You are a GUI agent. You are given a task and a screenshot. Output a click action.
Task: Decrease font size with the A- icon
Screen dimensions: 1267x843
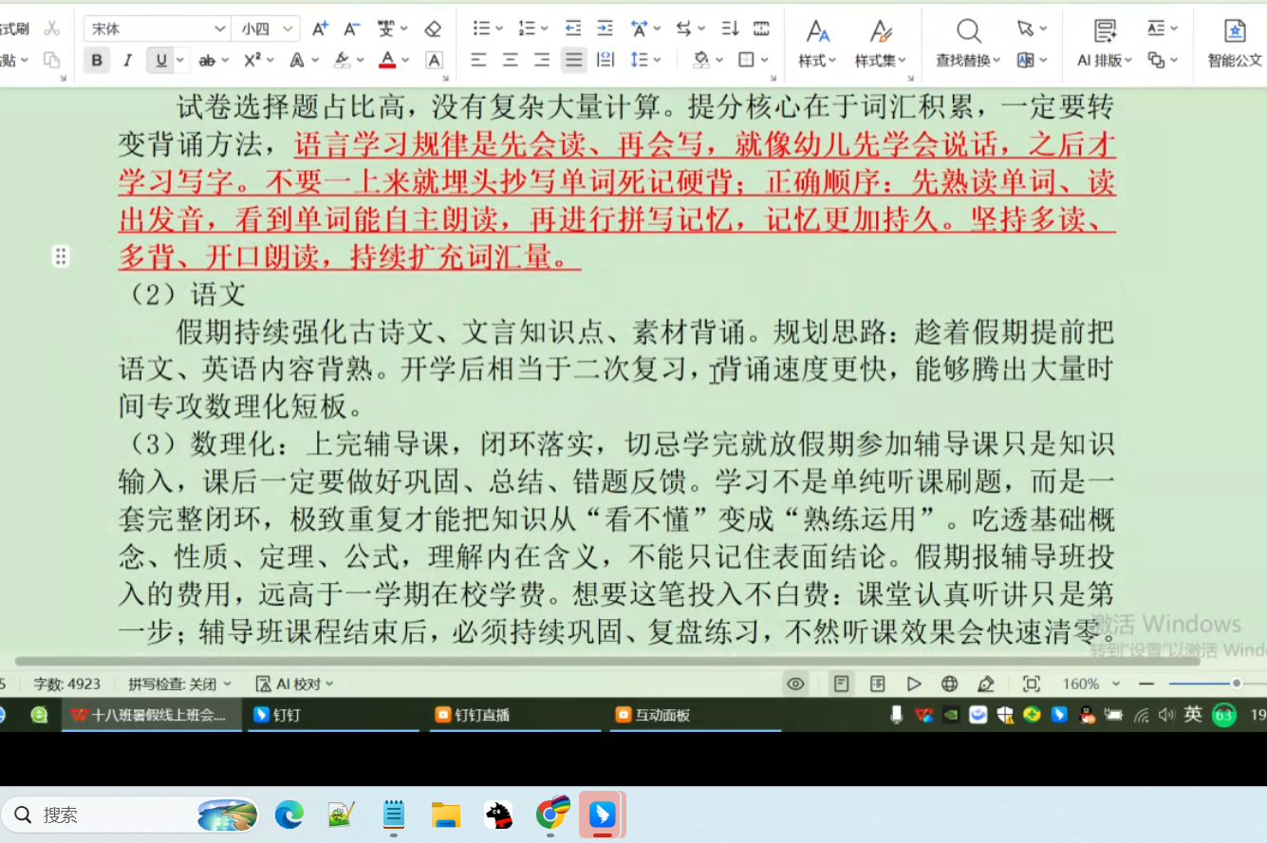[x=352, y=28]
